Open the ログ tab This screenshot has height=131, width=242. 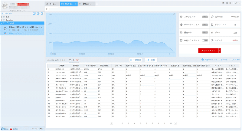(x=63, y=60)
